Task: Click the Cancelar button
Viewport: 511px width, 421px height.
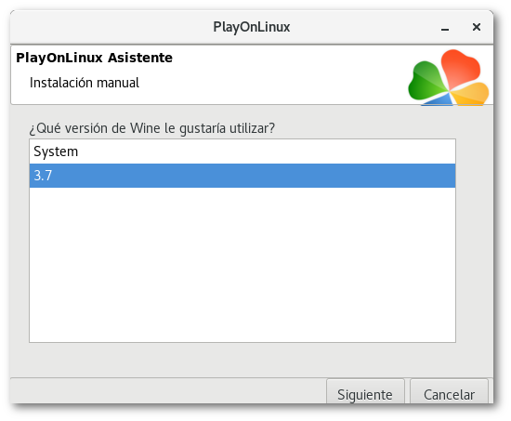Action: [449, 391]
